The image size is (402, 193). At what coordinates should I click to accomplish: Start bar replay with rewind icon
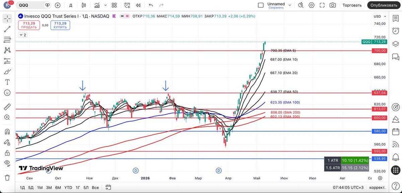(138, 5)
